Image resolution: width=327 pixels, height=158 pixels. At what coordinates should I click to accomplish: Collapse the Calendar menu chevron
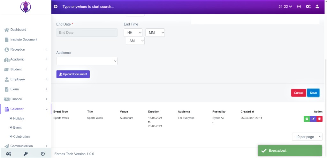pyautogui.click(x=47, y=109)
